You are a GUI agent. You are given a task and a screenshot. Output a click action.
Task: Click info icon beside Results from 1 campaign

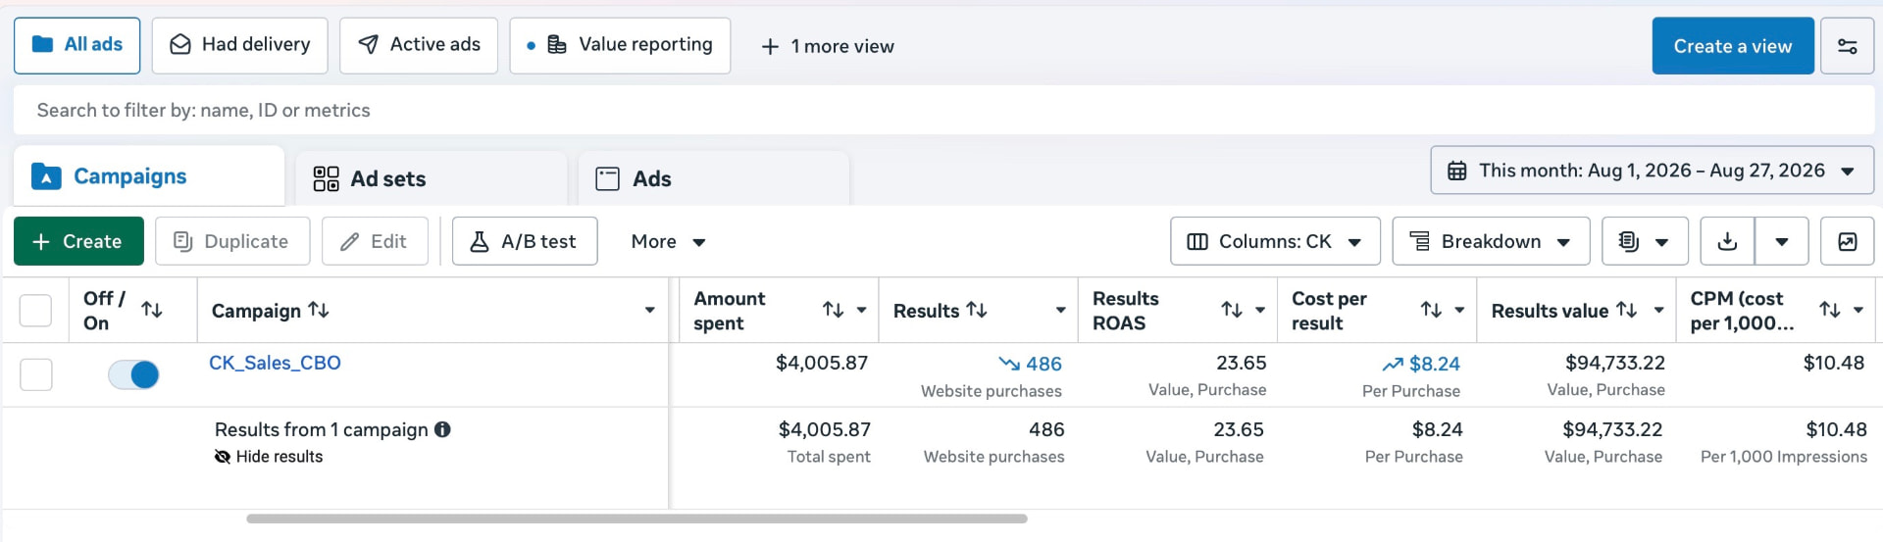tap(442, 429)
